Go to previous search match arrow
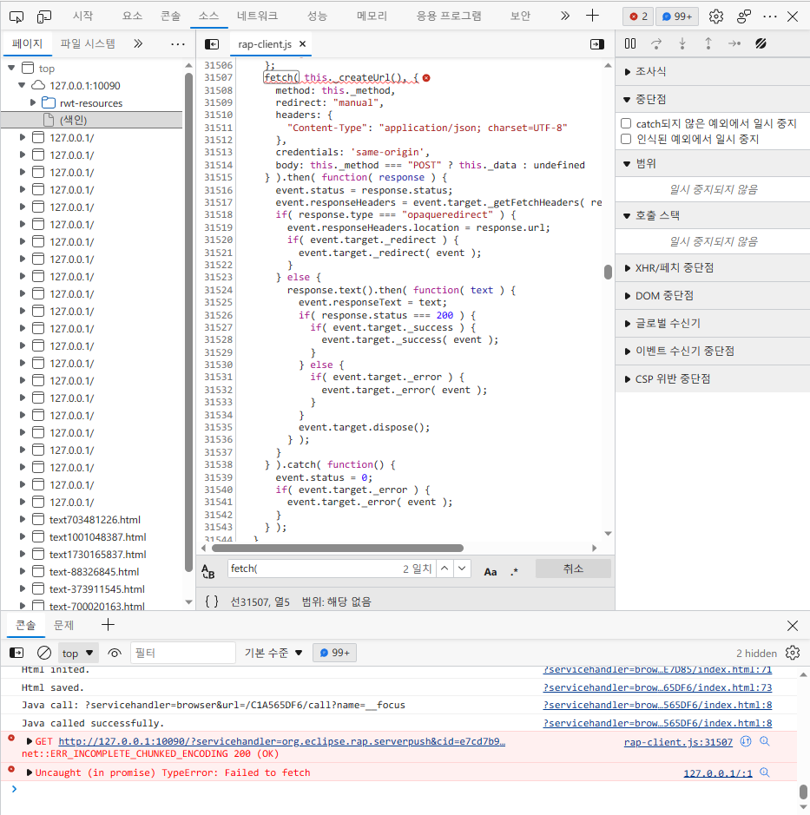 445,569
